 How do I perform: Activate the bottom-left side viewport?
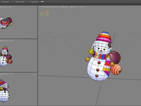(19, 89)
